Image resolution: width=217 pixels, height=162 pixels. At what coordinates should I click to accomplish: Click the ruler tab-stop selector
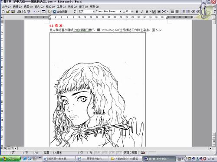click(2, 17)
